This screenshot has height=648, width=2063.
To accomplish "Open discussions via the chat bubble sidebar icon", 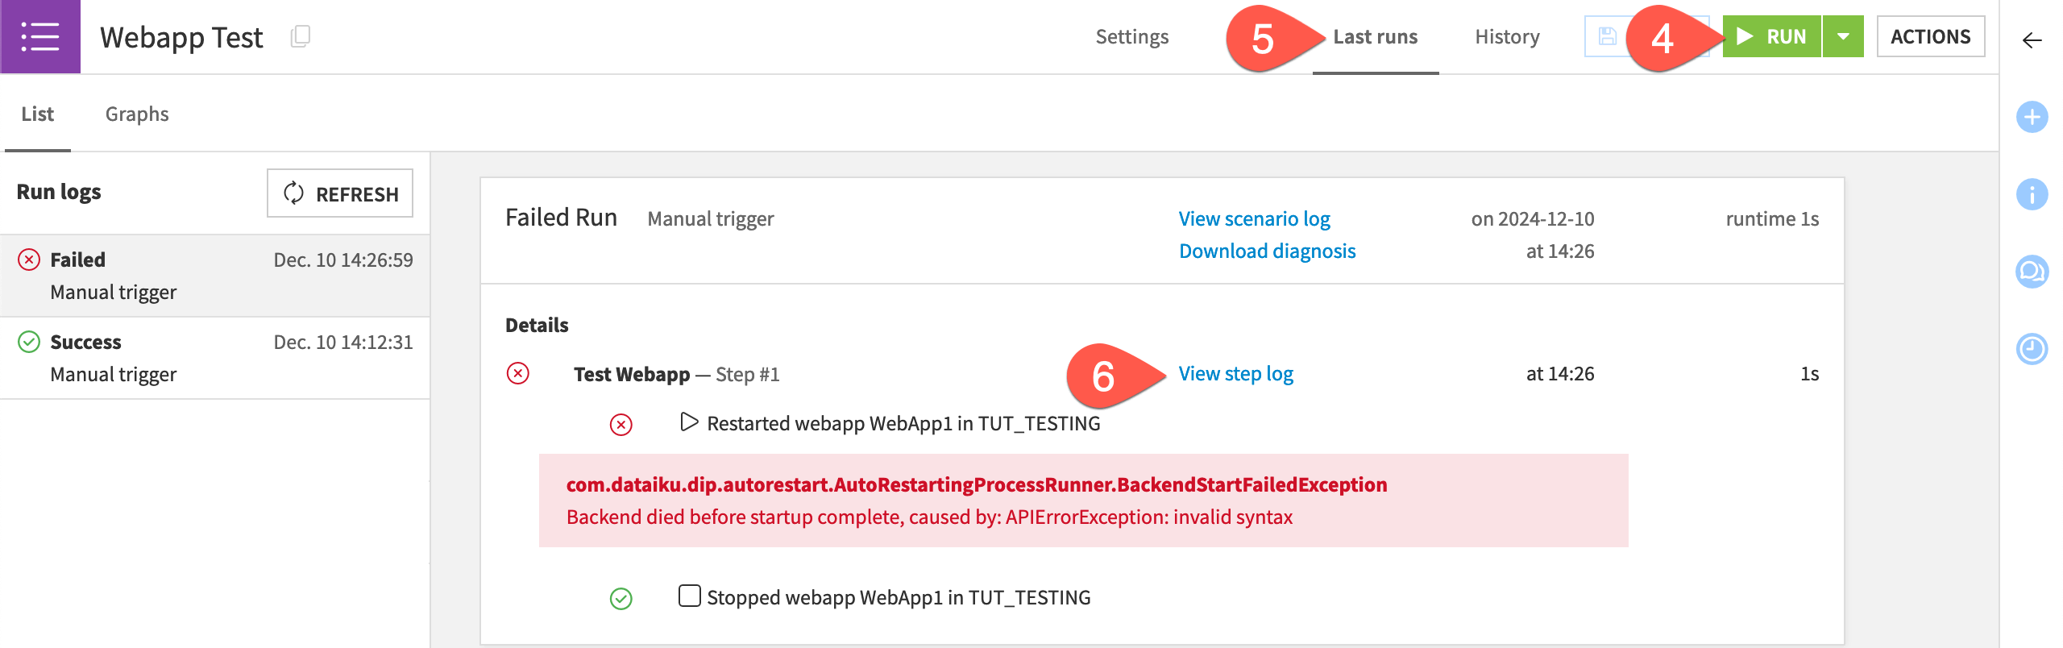I will point(2032,269).
